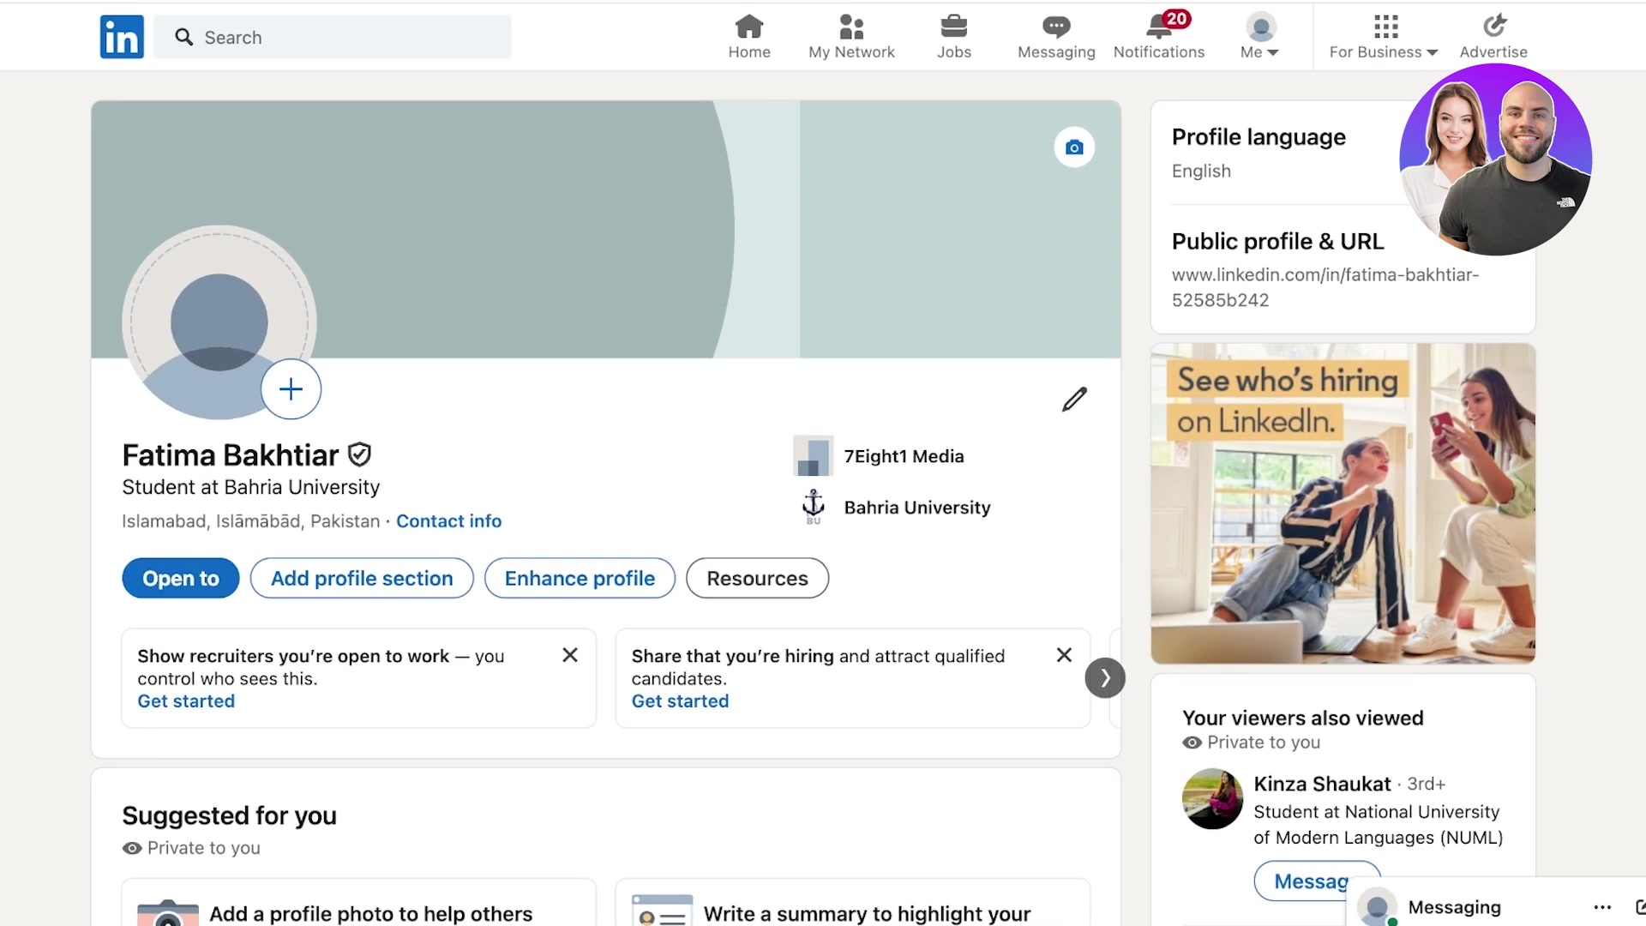The height and width of the screenshot is (926, 1646).
Task: Open the Kinza Shaukat name link
Action: (x=1322, y=784)
